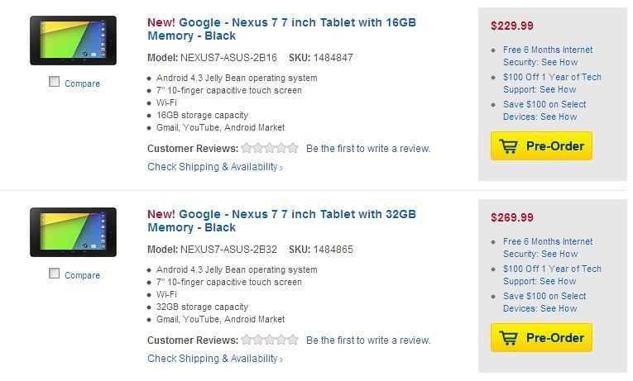Write the first review for 16GB tablet
633x381 pixels.
coord(368,149)
